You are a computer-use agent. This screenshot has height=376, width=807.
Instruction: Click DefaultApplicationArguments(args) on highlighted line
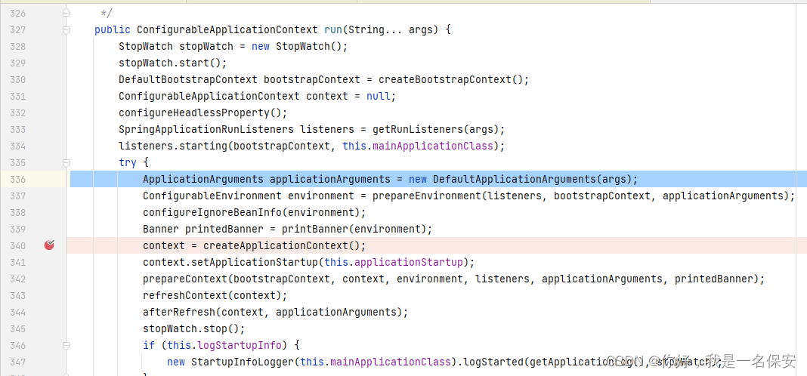tap(532, 179)
